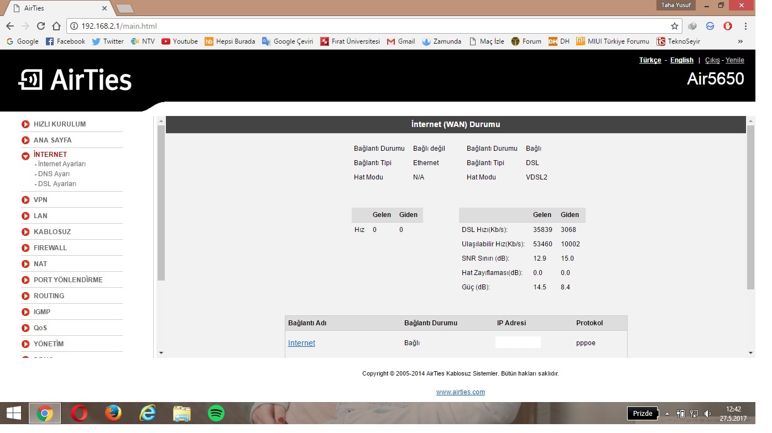Go to browser home page icon

click(56, 26)
